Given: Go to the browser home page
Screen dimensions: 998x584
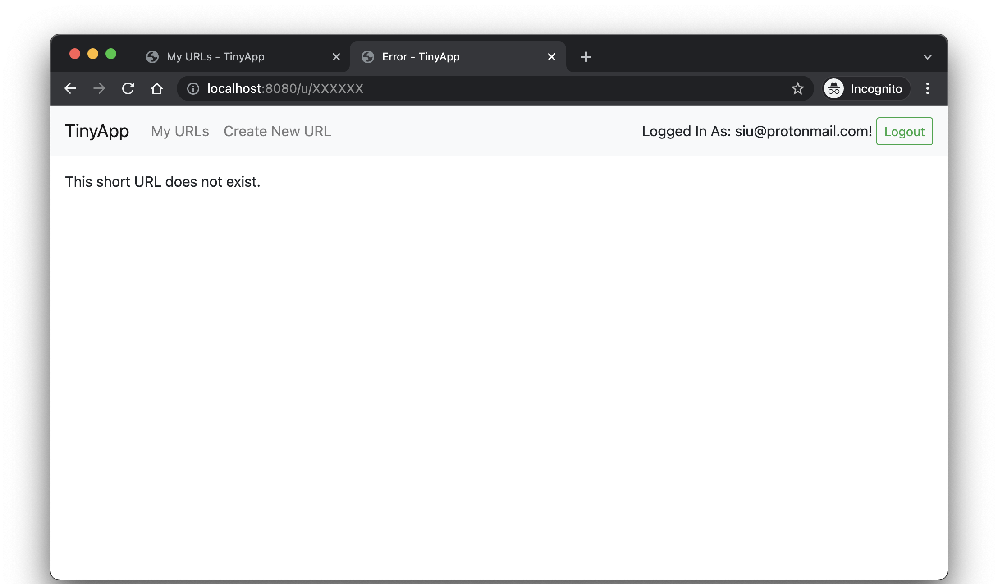Looking at the screenshot, I should pos(157,88).
